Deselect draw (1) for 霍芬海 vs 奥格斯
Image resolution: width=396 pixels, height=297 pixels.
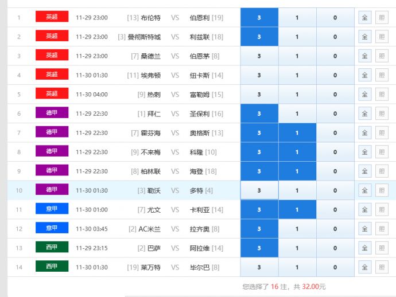(x=297, y=133)
